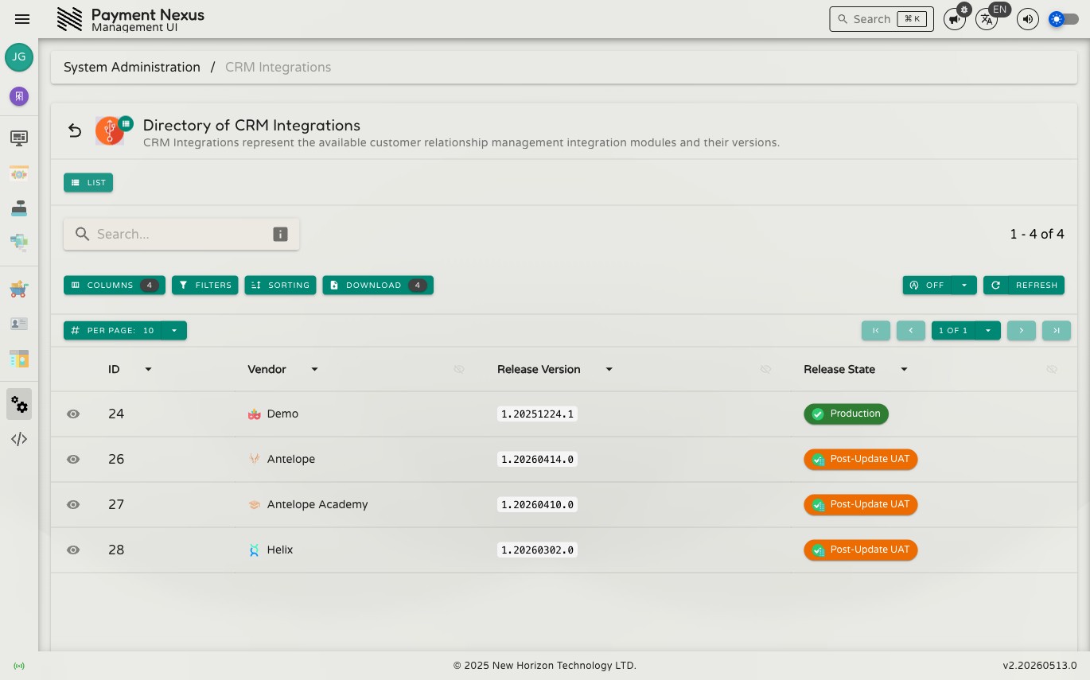
Task: Go to first page
Action: 876,330
